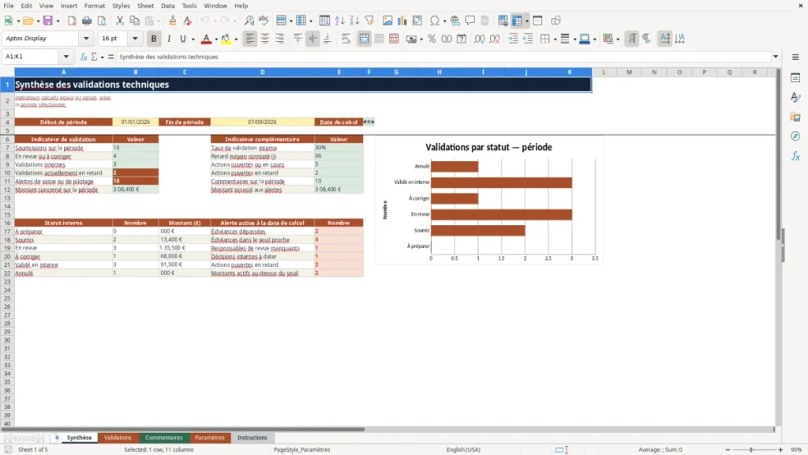The height and width of the screenshot is (455, 808).
Task: Click the Insert chart icon
Action: [x=402, y=21]
